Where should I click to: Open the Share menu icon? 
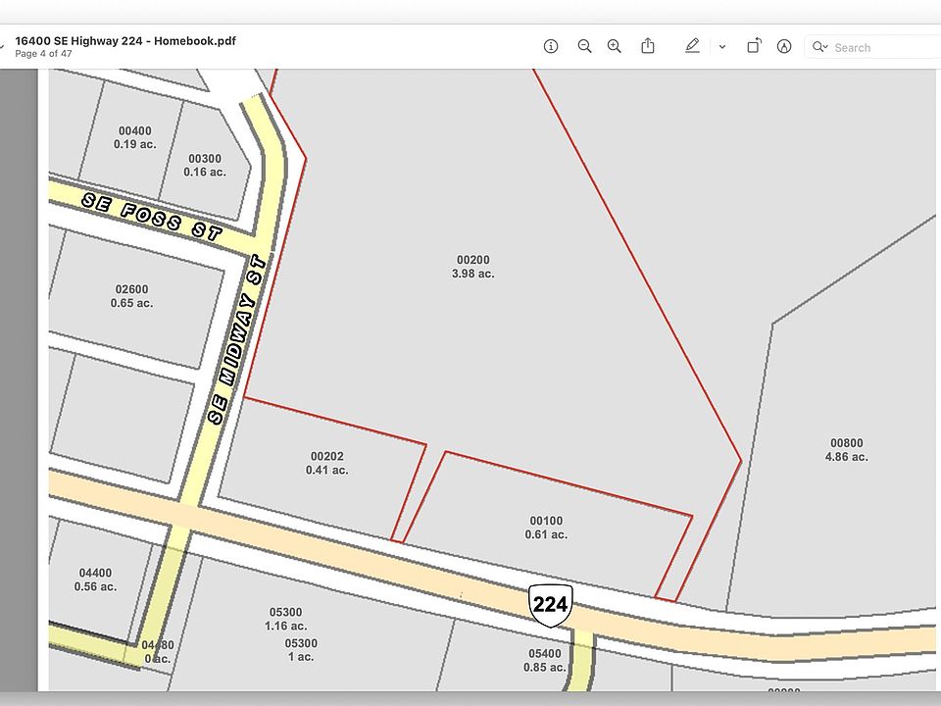[648, 46]
